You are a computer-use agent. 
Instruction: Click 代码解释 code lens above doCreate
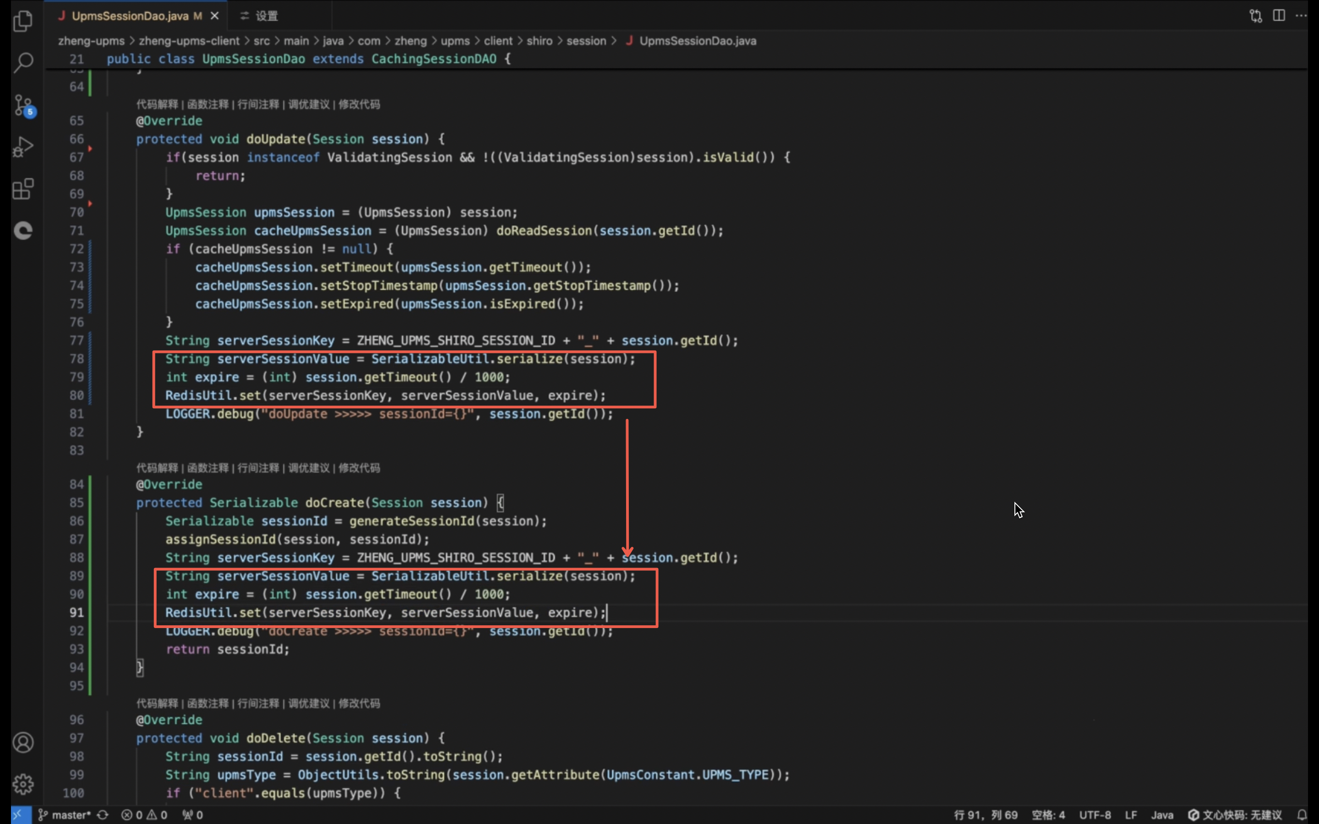coord(157,467)
